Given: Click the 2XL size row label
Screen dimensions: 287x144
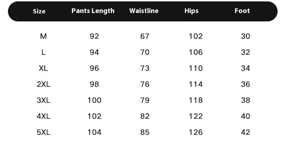Looking at the screenshot, I should pyautogui.click(x=43, y=84).
